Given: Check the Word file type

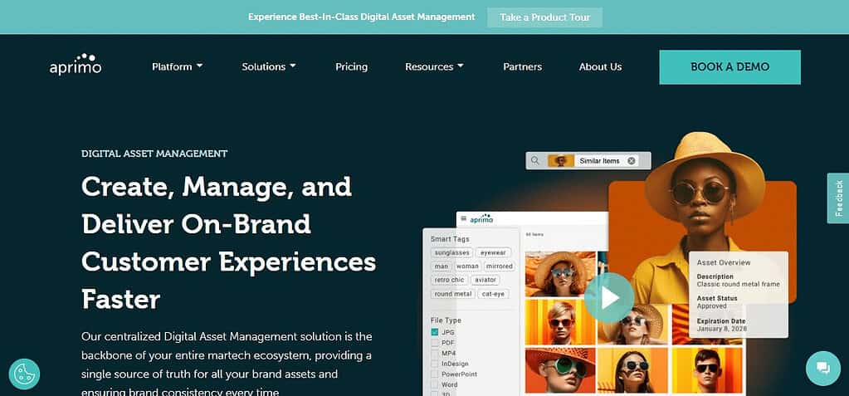Looking at the screenshot, I should click(435, 384).
